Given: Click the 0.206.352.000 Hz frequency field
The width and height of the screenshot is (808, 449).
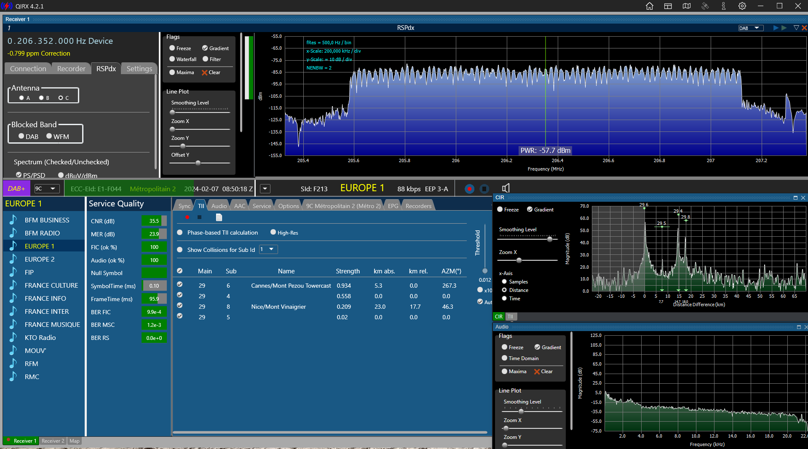Looking at the screenshot, I should click(x=60, y=41).
